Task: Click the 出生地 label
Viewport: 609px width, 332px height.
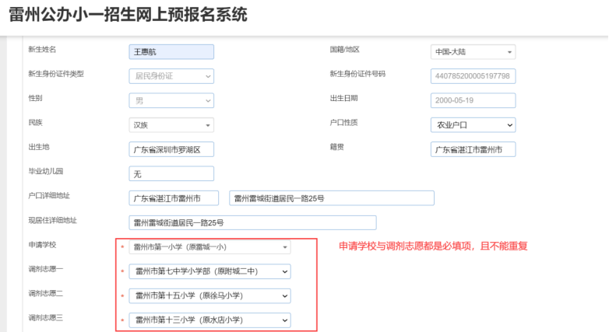Action: pyautogui.click(x=38, y=148)
